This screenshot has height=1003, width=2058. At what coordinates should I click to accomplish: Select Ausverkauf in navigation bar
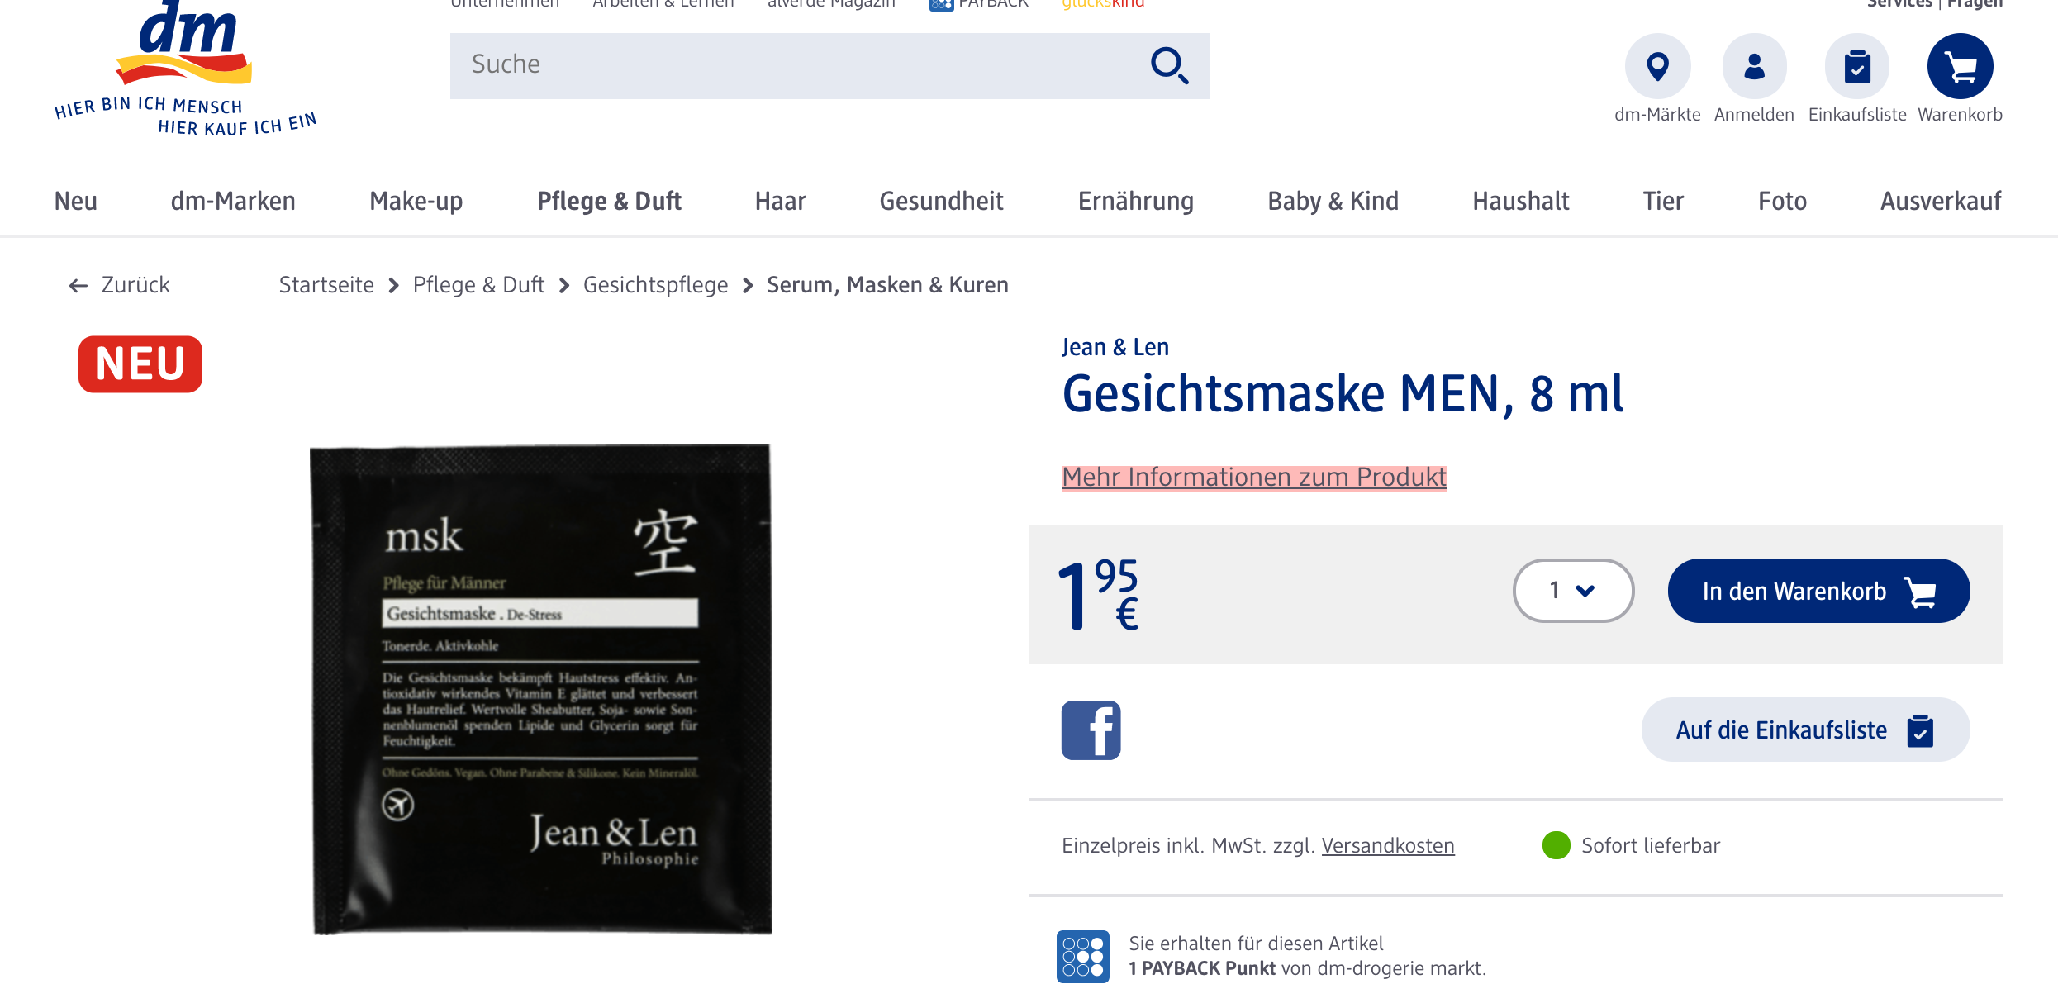[1940, 201]
